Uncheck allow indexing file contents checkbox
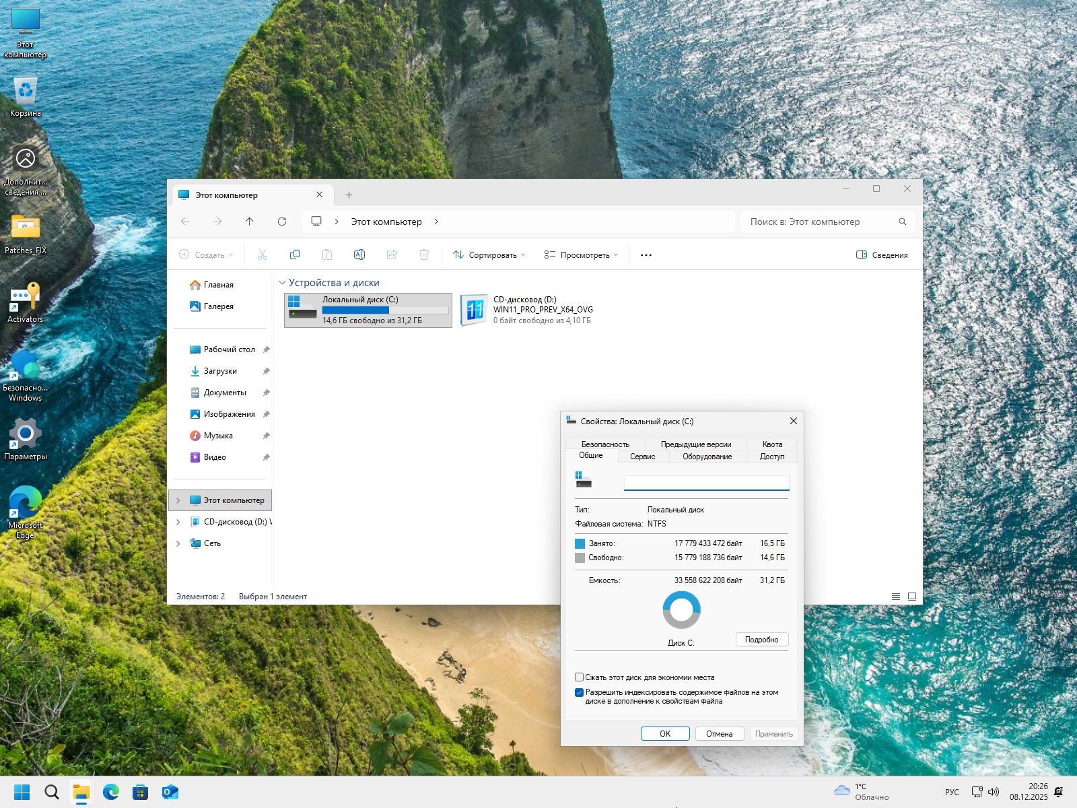Screen dimensions: 1077x808 pos(579,692)
